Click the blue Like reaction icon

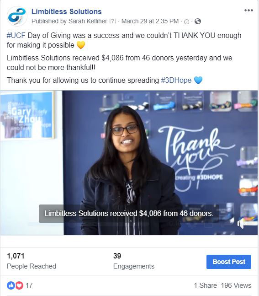pyautogui.click(x=11, y=285)
